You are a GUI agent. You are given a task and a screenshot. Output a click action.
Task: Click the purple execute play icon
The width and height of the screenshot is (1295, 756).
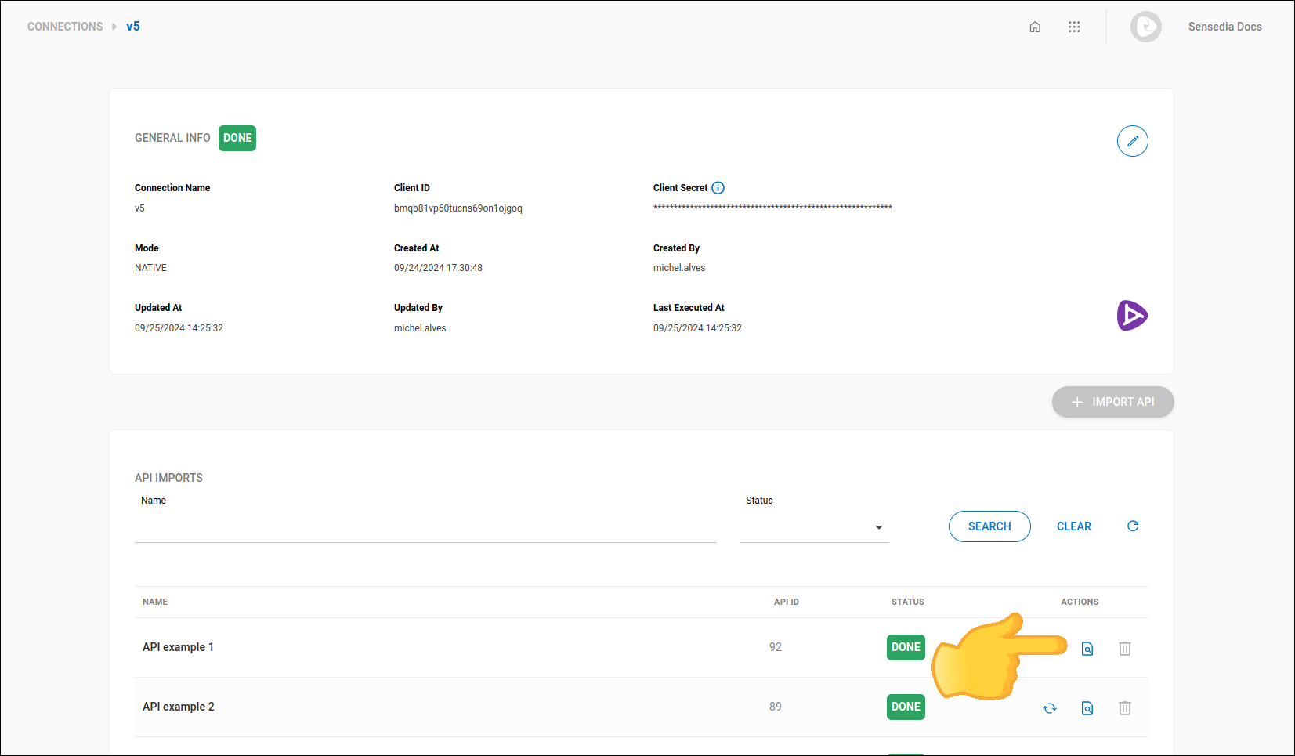click(1131, 315)
